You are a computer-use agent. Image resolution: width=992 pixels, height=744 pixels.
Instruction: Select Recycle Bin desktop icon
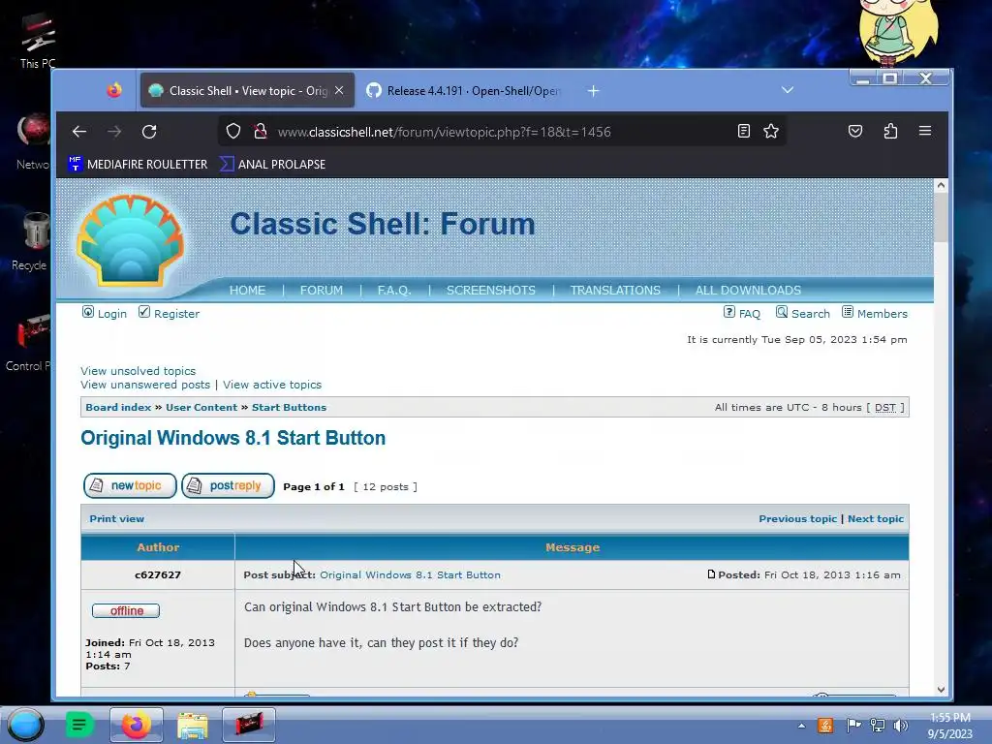(x=30, y=241)
